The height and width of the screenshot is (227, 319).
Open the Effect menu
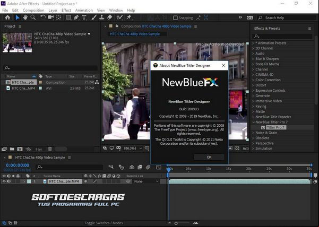click(x=66, y=10)
